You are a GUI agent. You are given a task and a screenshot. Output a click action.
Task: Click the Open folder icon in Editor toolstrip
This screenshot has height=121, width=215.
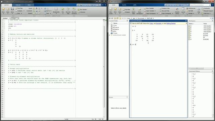click(x=8, y=9)
